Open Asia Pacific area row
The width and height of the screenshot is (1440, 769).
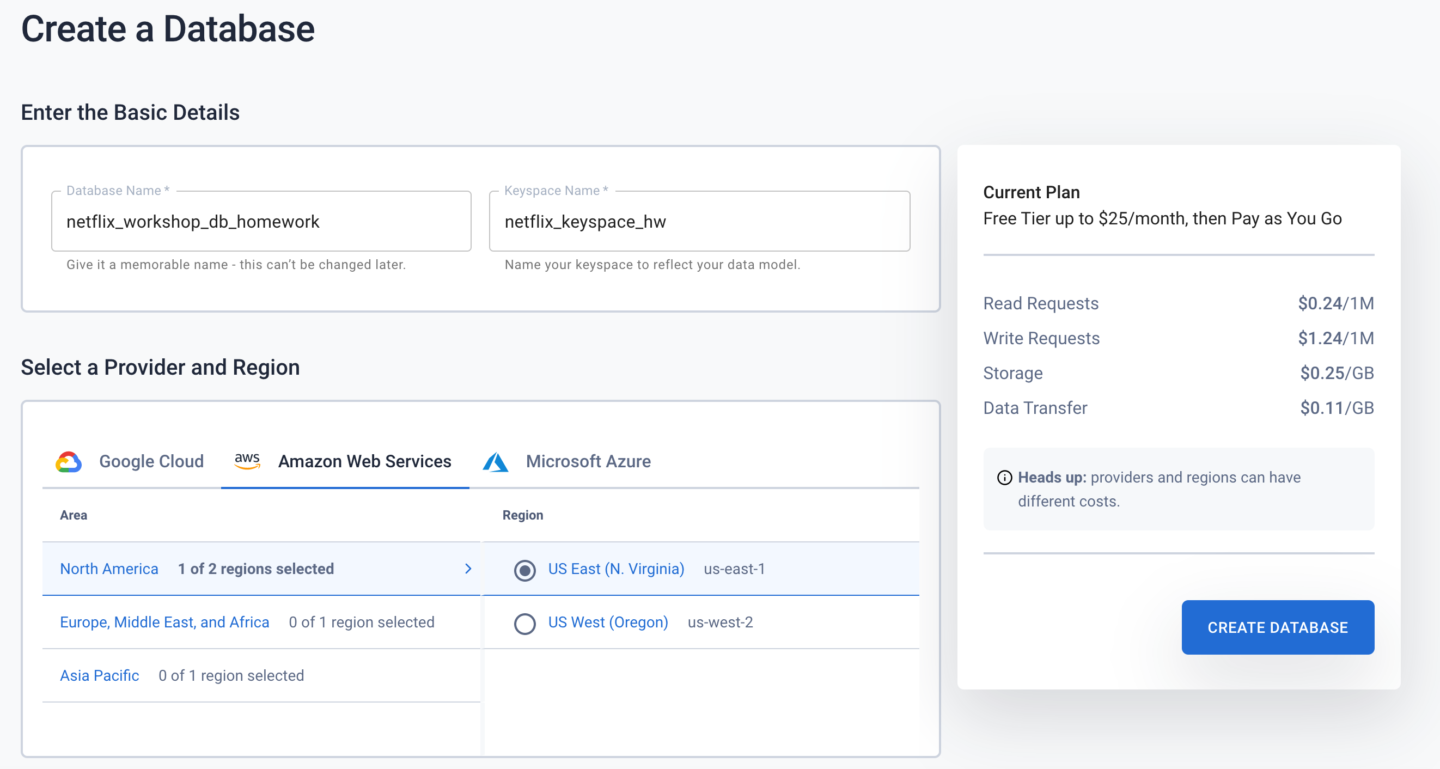coord(100,675)
